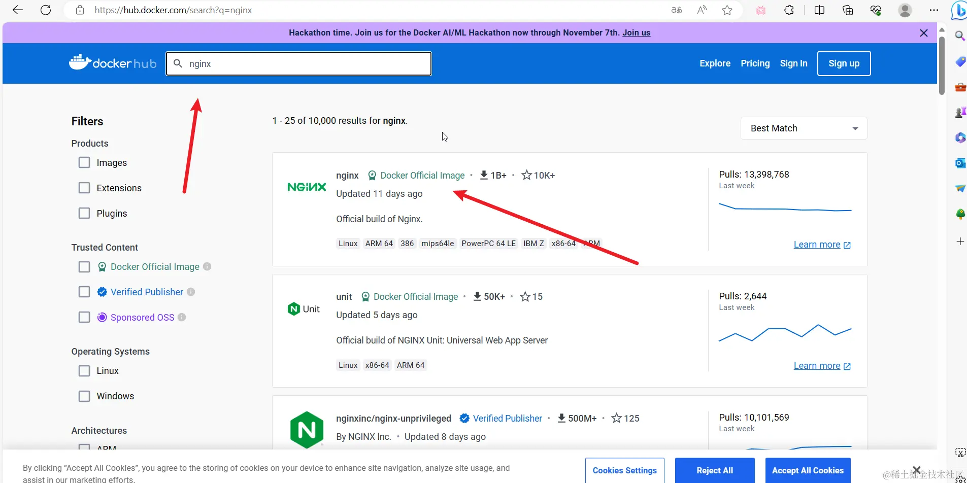
Task: Activate the split screen toolbar icon
Action: pos(819,10)
